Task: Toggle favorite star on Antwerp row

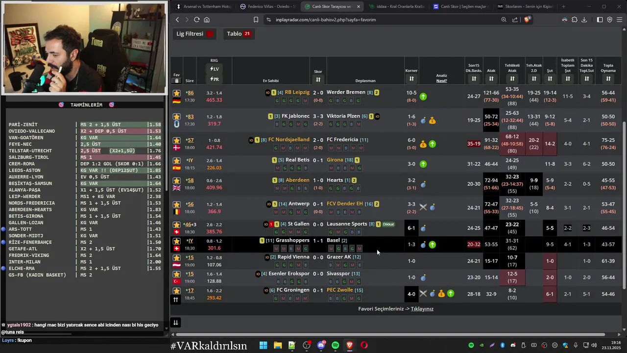Action: coord(177,204)
